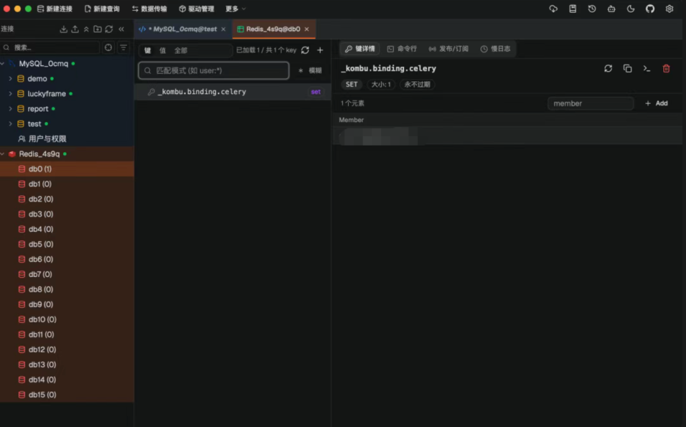Open 新建查询 from the top toolbar
The image size is (686, 427).
pos(102,9)
